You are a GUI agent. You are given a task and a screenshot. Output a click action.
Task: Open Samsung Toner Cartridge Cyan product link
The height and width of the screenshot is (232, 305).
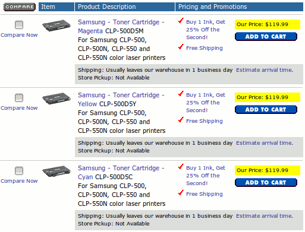(x=121, y=173)
